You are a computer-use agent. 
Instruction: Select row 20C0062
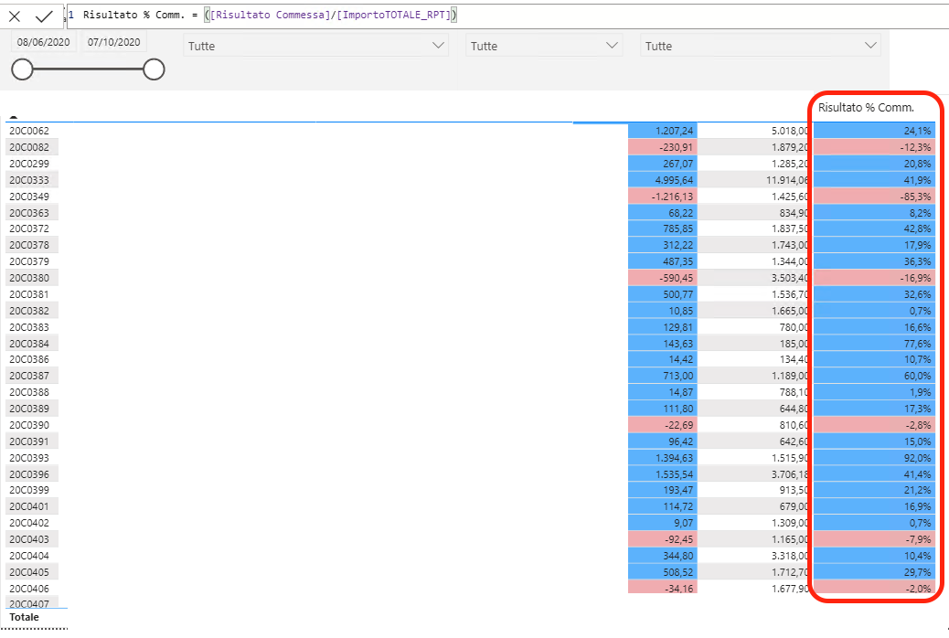(x=29, y=131)
